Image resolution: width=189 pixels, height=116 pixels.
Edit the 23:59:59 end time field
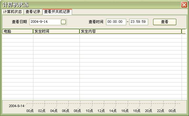(x=139, y=22)
